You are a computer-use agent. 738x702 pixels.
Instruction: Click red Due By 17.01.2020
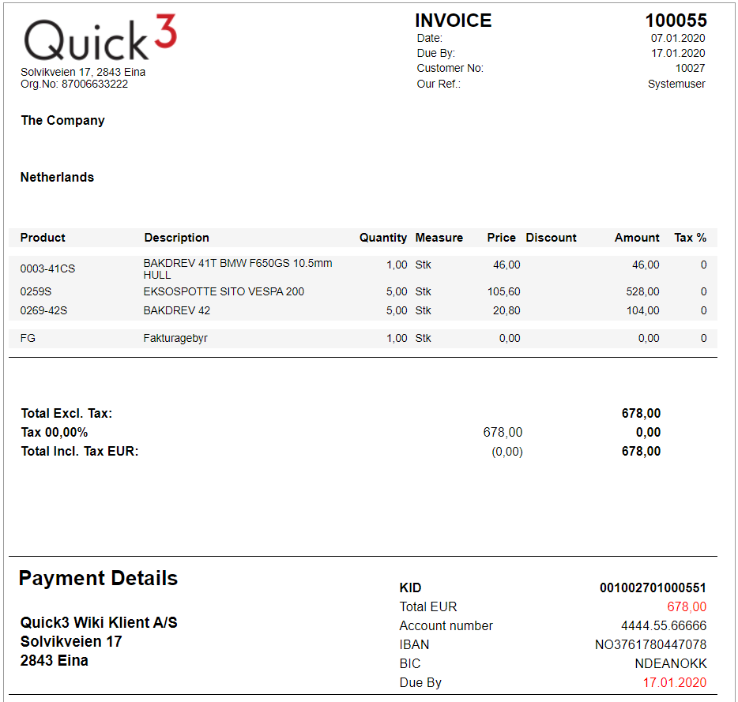[675, 683]
